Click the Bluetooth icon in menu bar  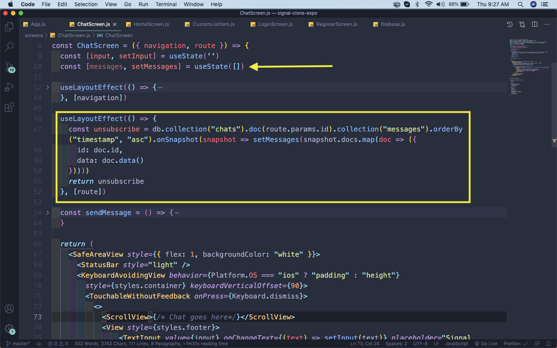(x=417, y=4)
